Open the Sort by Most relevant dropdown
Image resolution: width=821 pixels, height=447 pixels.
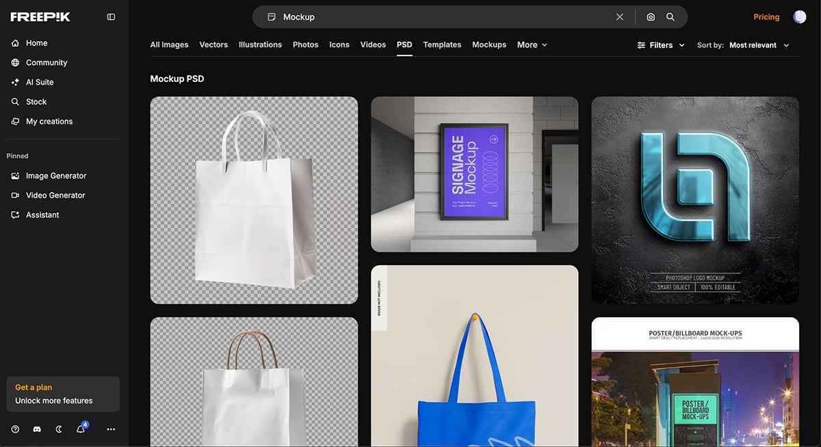coord(759,45)
